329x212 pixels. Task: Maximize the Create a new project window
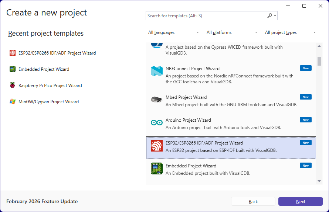[304, 6]
